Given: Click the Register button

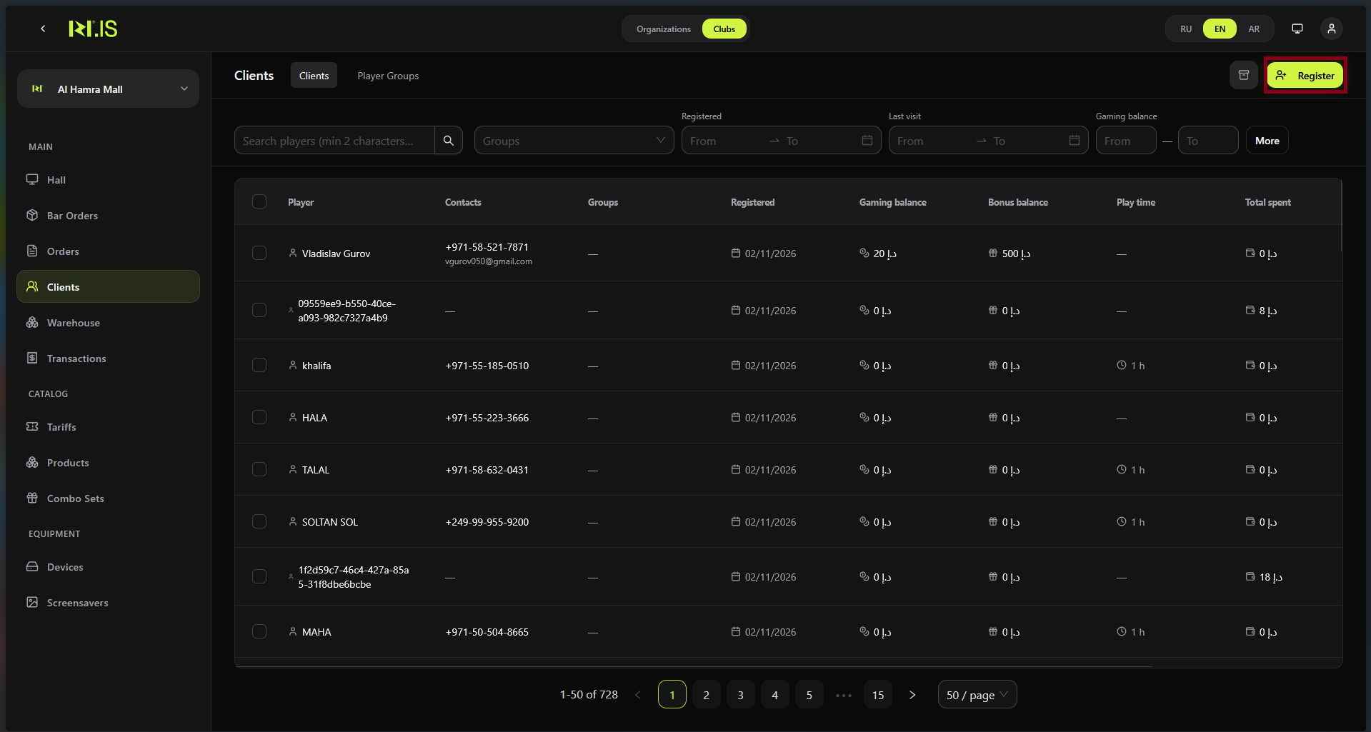Looking at the screenshot, I should (x=1305, y=76).
